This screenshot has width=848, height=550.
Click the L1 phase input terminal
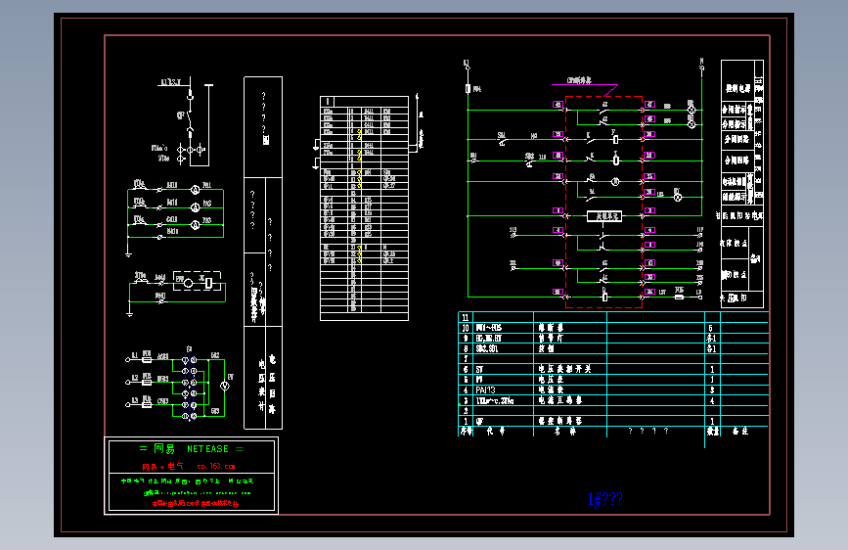coord(127,359)
